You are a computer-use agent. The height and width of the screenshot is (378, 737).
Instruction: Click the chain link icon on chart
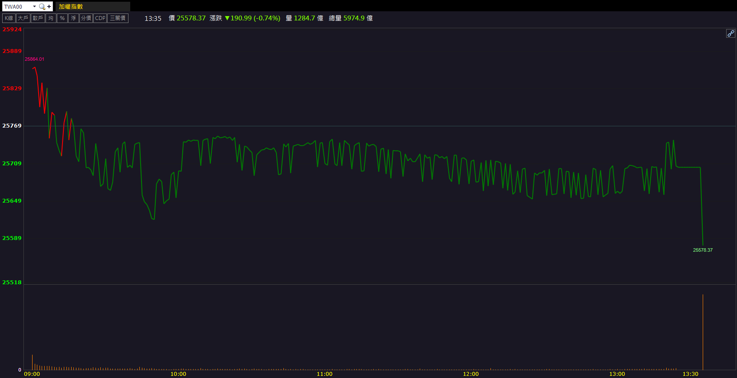click(730, 33)
